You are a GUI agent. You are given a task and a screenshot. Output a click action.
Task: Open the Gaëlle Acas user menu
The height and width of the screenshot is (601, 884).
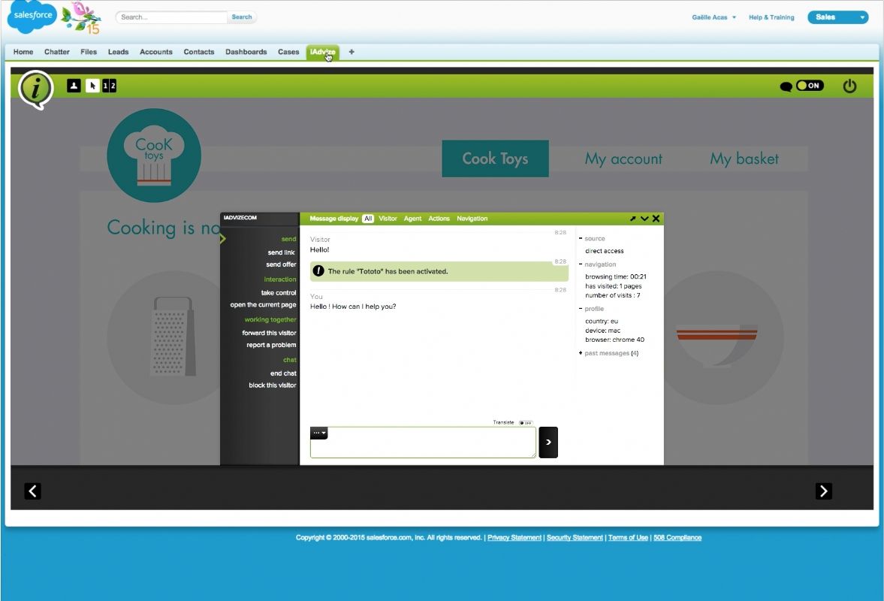(x=714, y=17)
